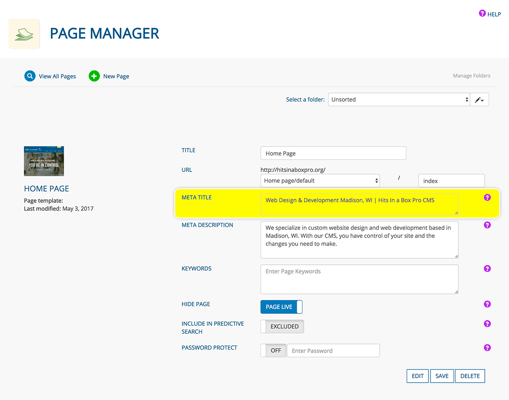Click the INCLUDE IN PREDICTIVE SEARCH label

tap(213, 327)
